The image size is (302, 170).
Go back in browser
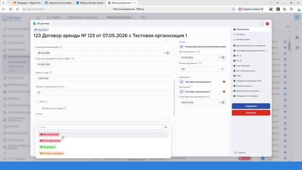point(4,9)
